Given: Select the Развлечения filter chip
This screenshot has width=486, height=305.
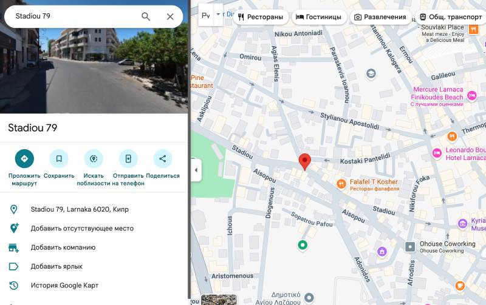Looking at the screenshot, I should [x=380, y=17].
